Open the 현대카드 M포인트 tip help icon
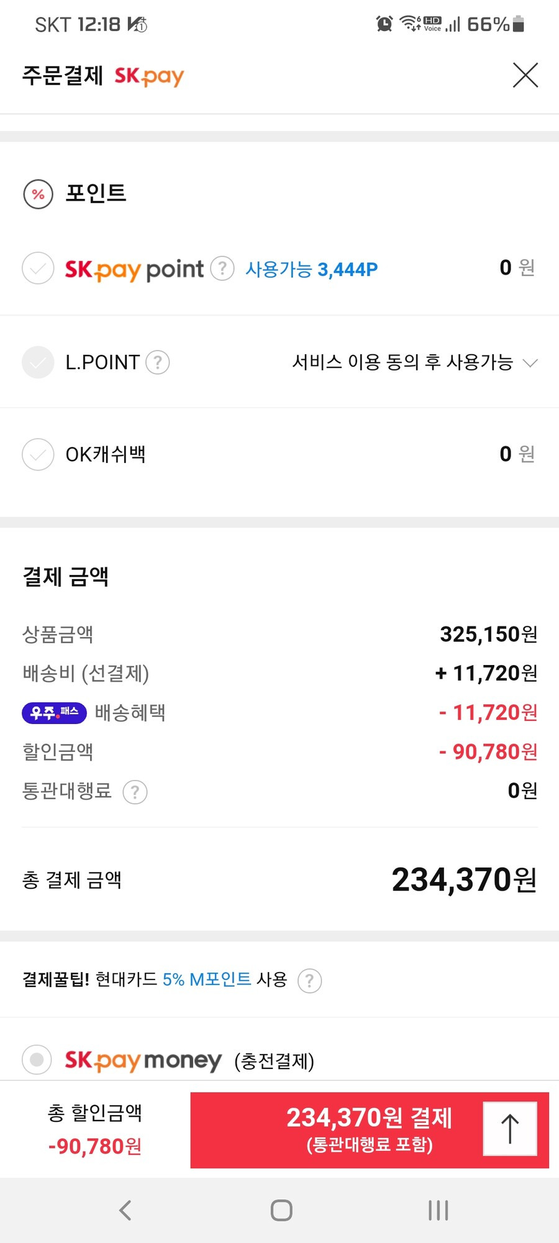559x1243 pixels. 309,981
